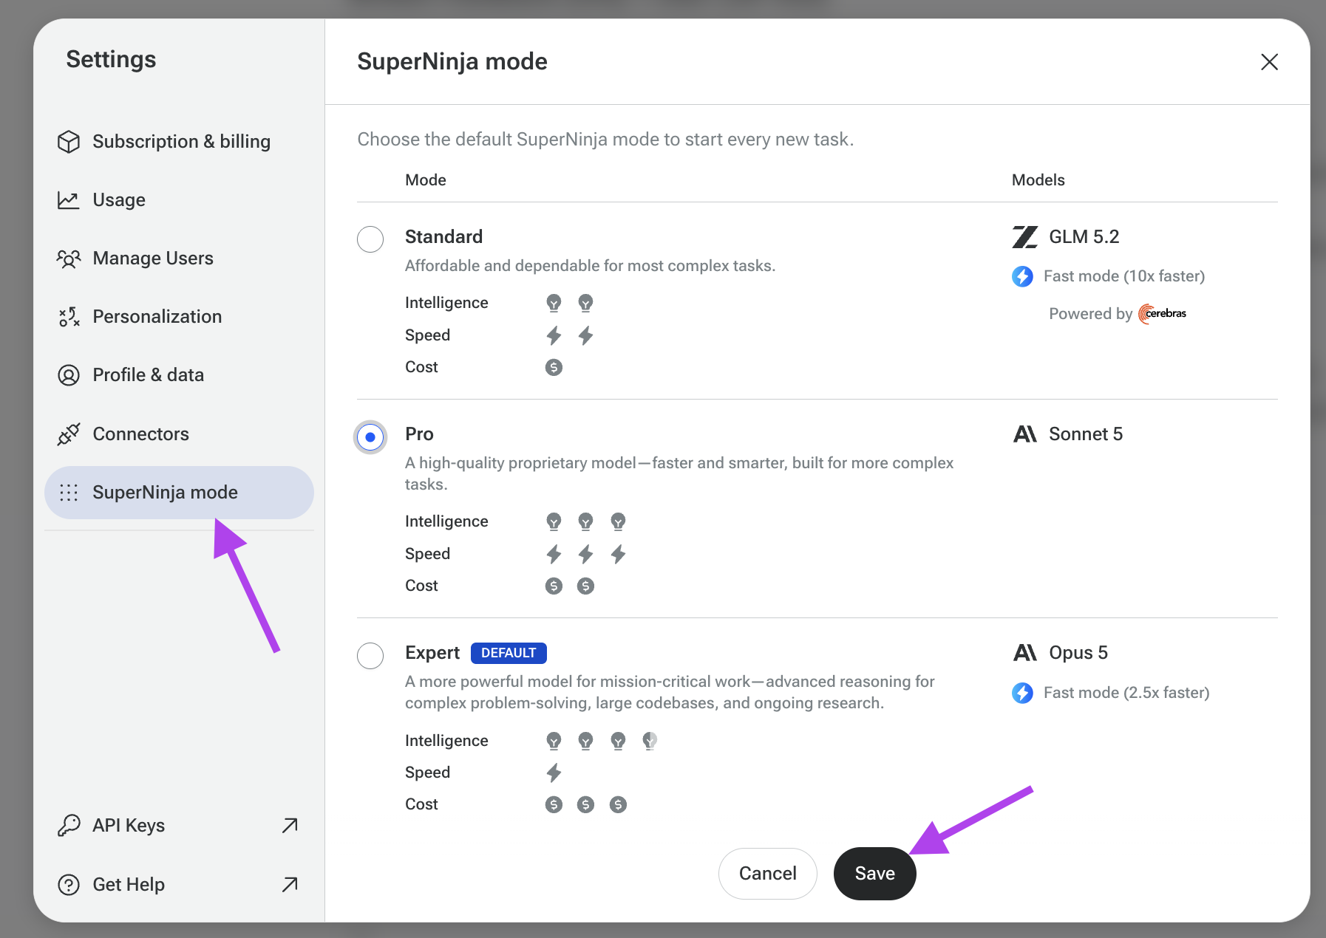This screenshot has width=1326, height=938.
Task: Click the 'Fast mode (10x faster)' text
Action: point(1124,276)
